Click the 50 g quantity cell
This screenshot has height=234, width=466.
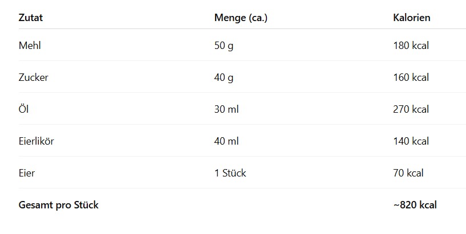(224, 46)
